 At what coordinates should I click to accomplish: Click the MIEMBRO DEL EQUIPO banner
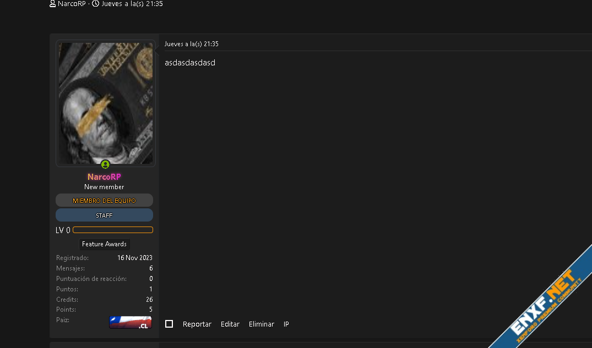pos(104,201)
